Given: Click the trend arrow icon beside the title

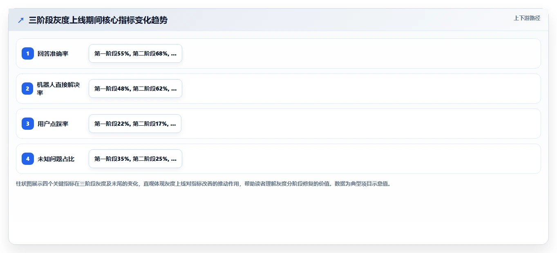Looking at the screenshot, I should click(21, 20).
